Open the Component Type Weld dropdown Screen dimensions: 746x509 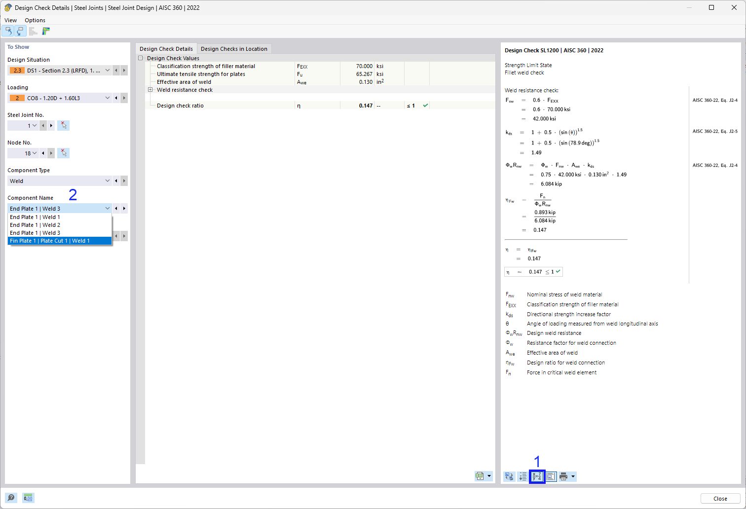tap(60, 181)
